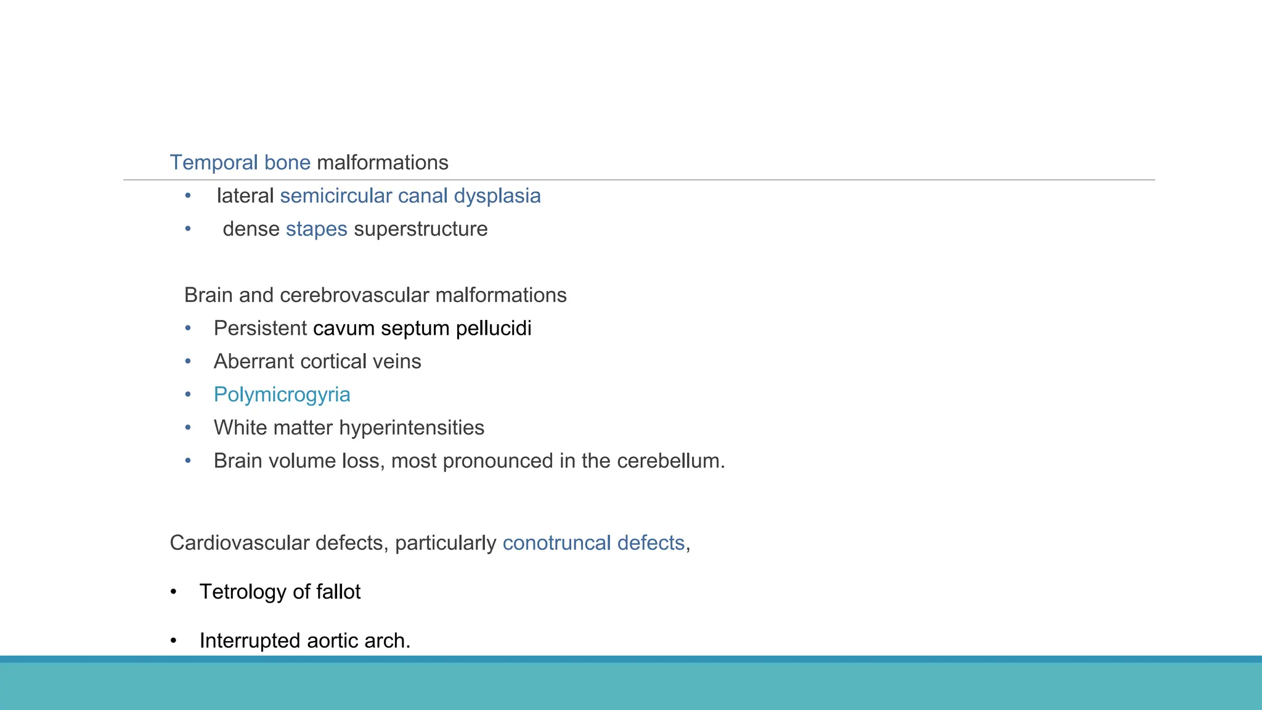
Task: Select the Tetrology of fallot bullet text
Action: tap(280, 592)
